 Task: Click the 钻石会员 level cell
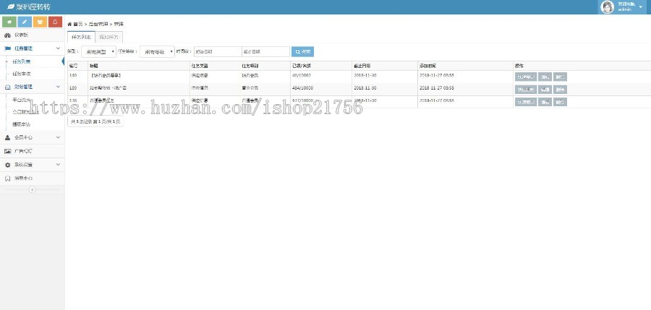coord(250,76)
